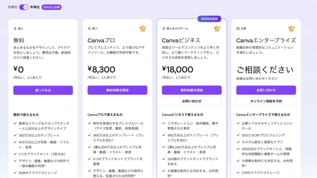Click the team icon beside 個人およびチーム
This screenshot has width=317, height=178.
[164, 29]
